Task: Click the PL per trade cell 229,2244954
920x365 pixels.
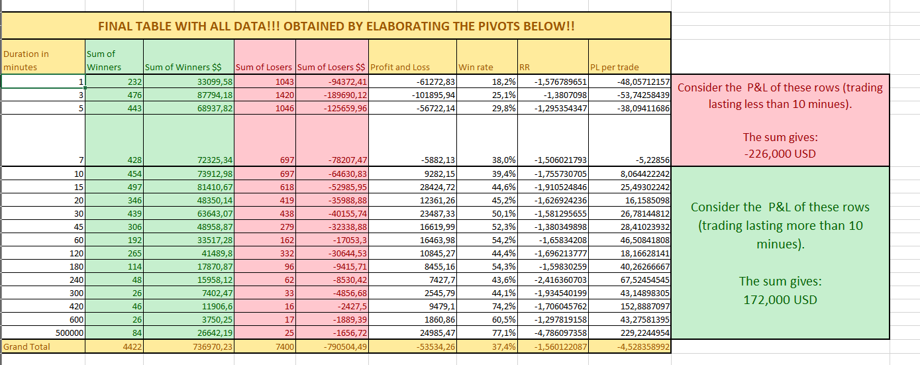Action: point(629,334)
